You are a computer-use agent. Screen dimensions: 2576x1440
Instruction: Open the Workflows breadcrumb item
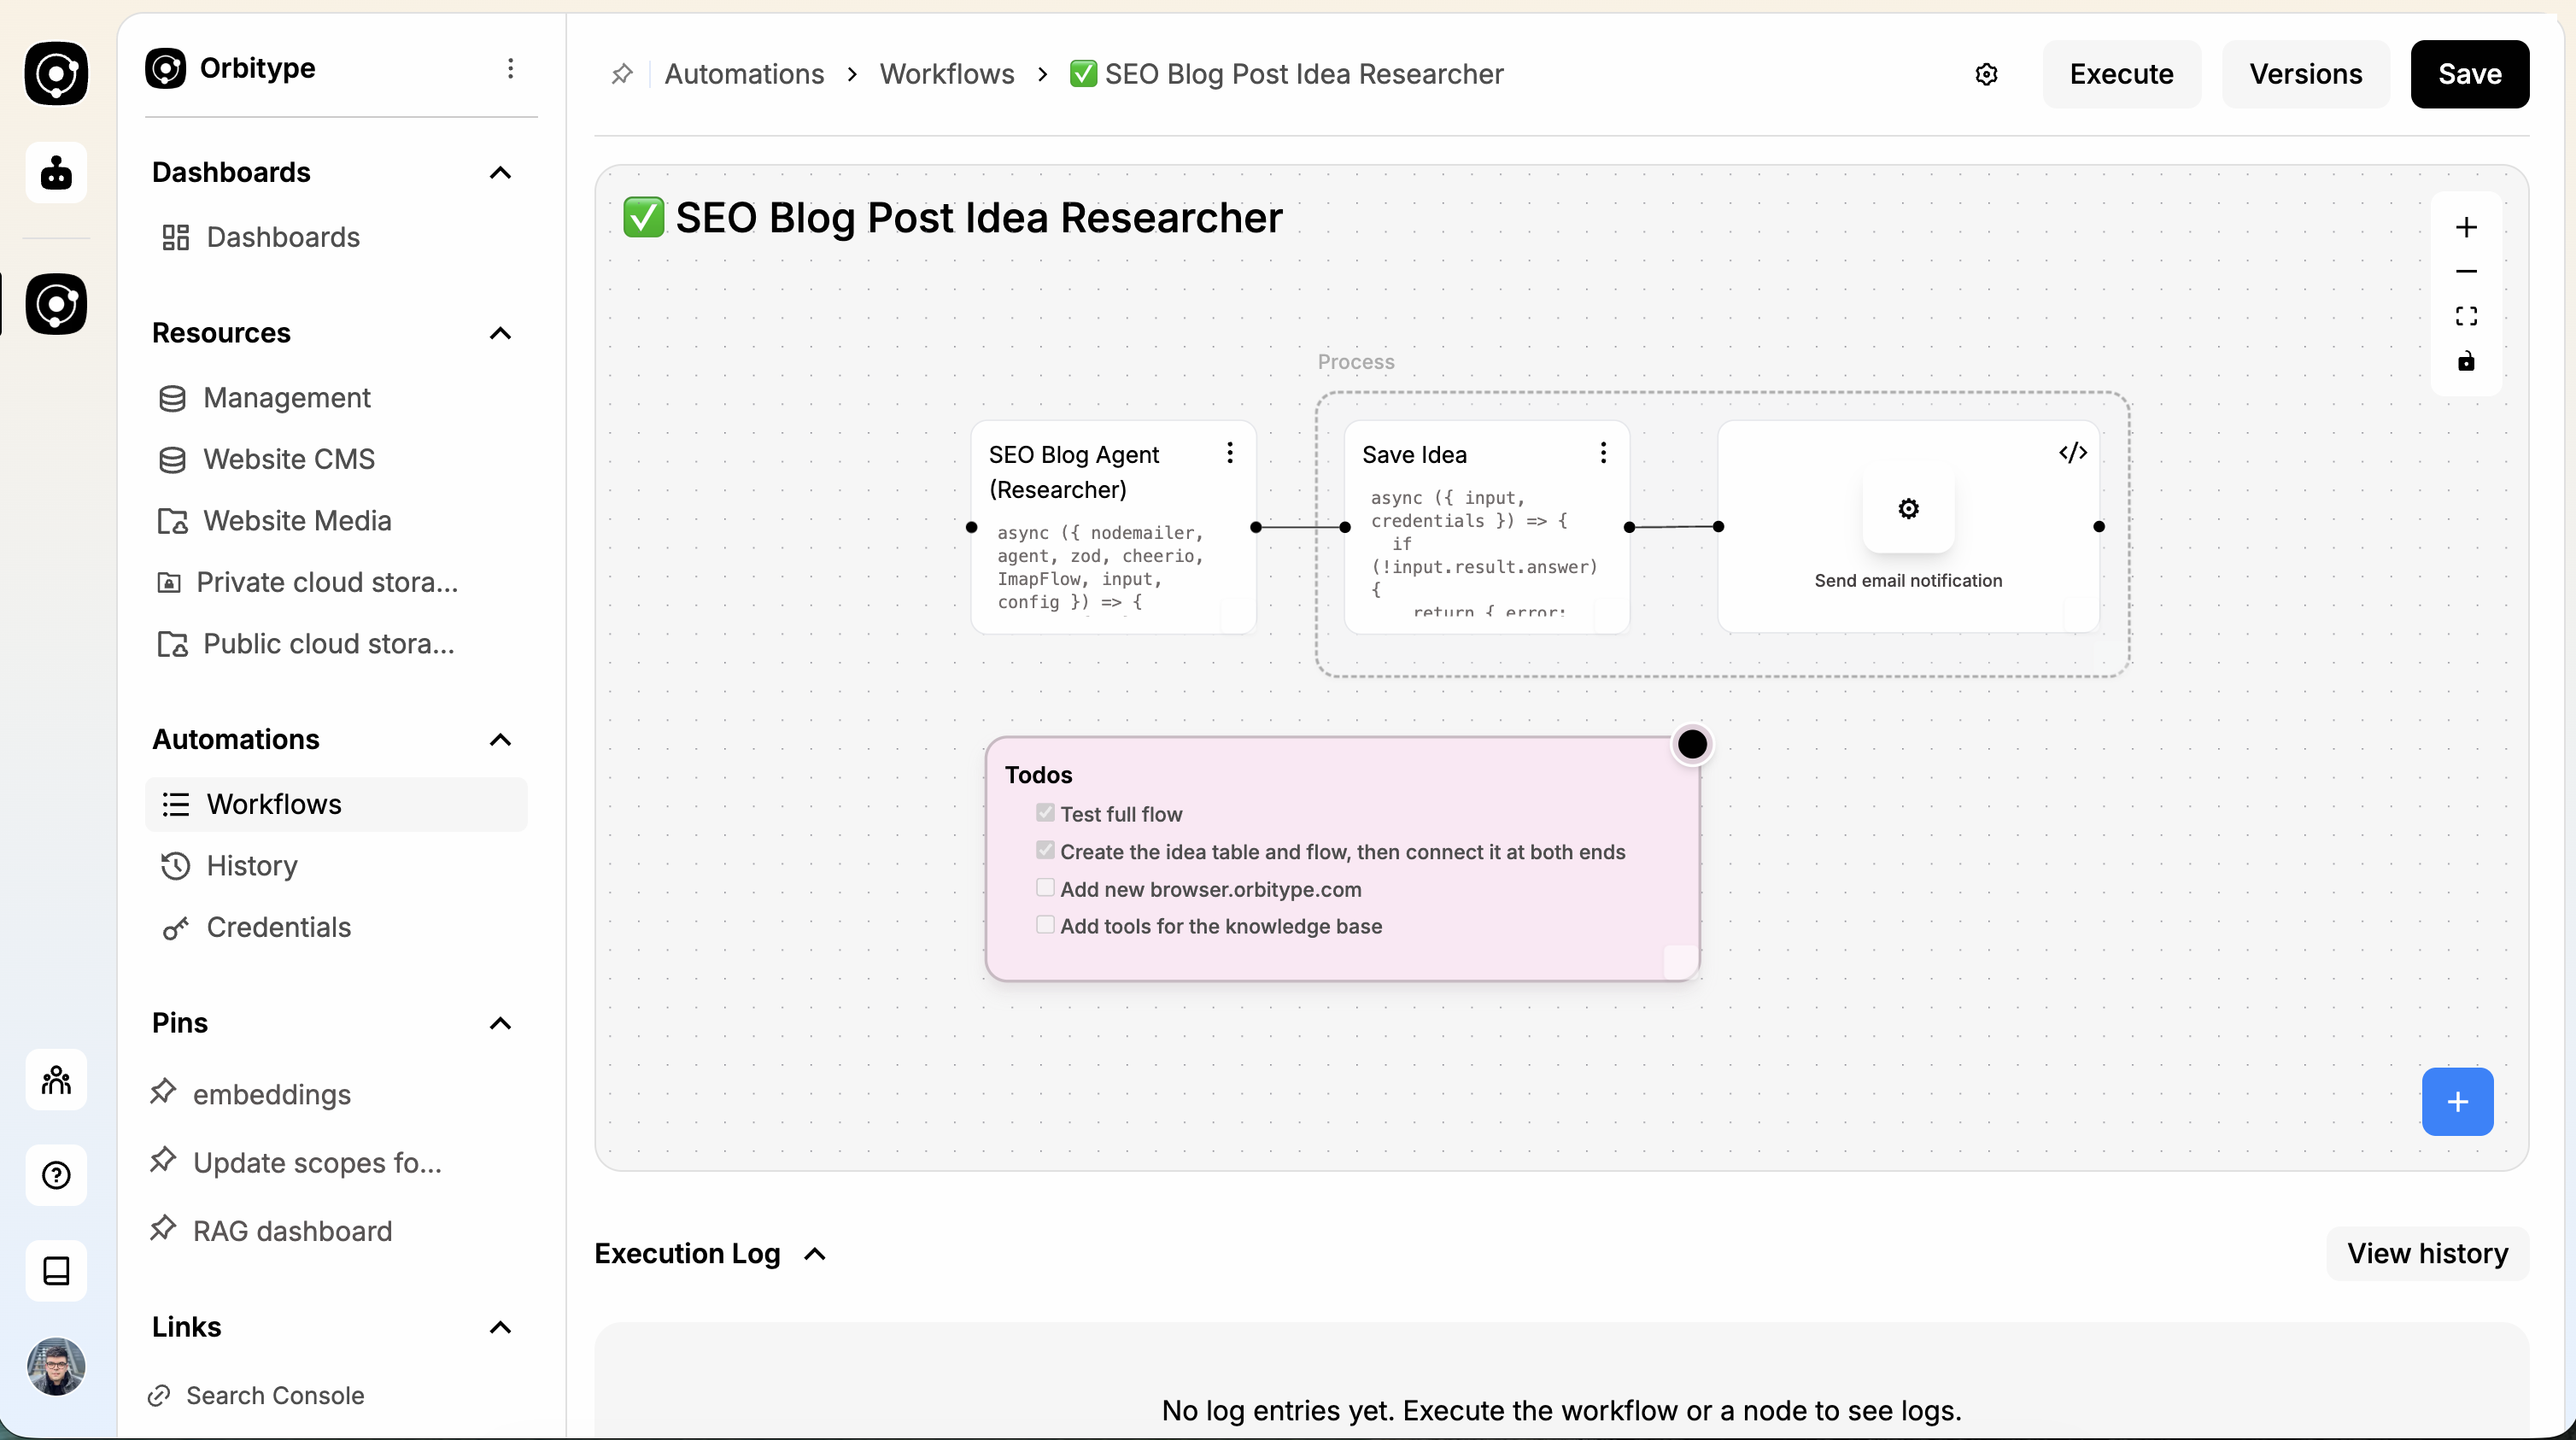pos(946,73)
